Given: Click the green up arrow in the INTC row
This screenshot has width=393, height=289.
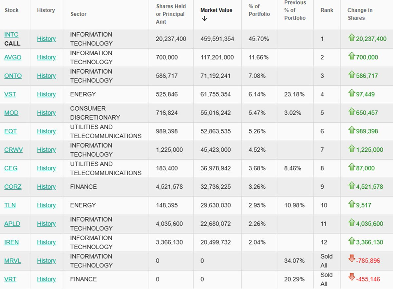Looking at the screenshot, I should [352, 38].
